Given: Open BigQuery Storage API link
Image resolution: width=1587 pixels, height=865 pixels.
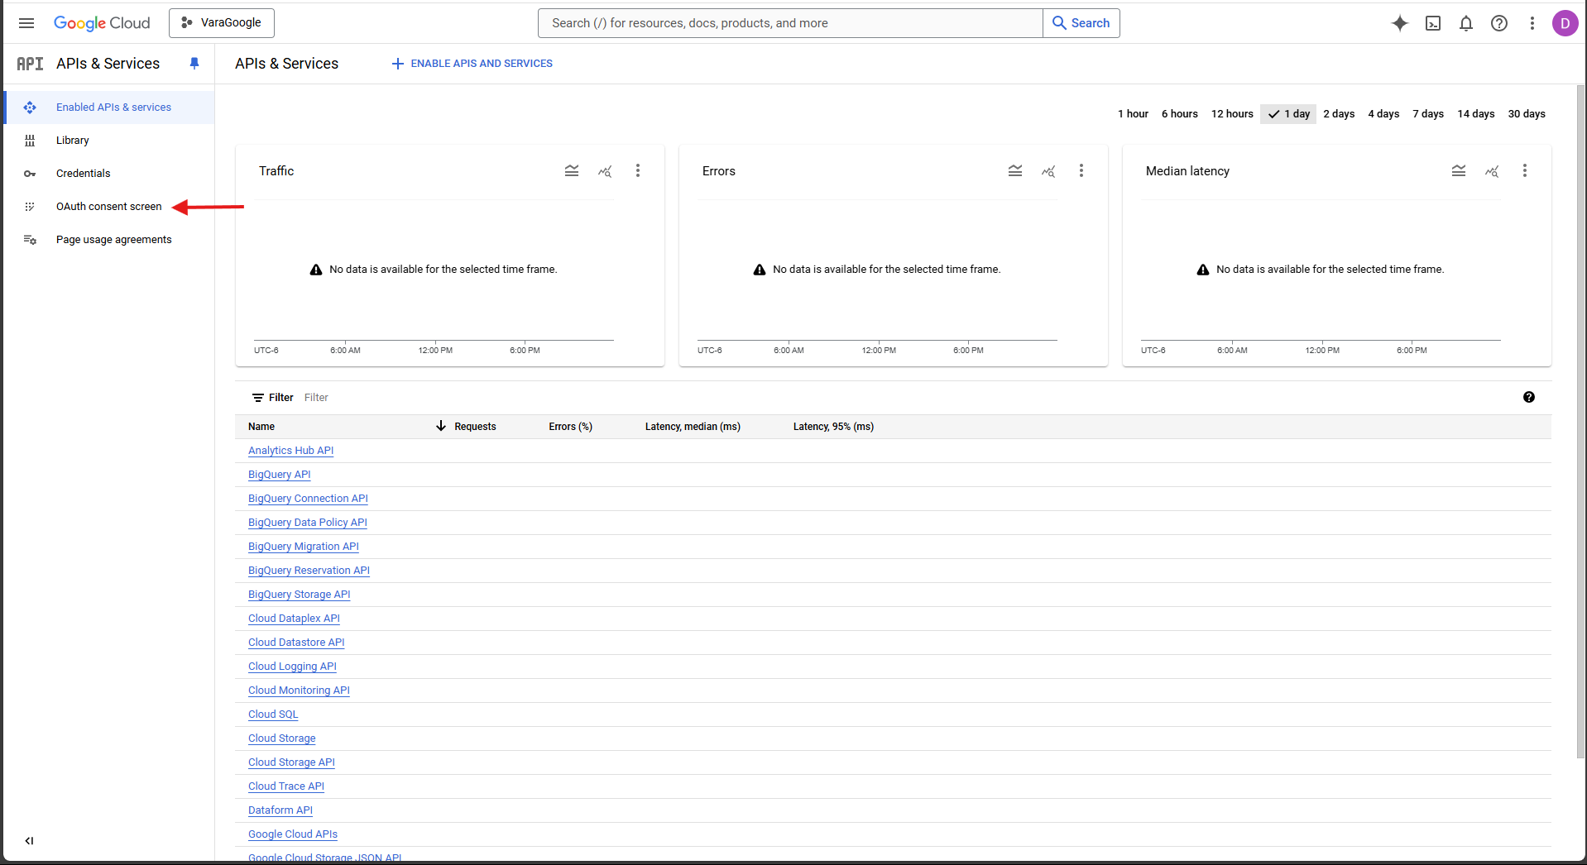Looking at the screenshot, I should click(x=300, y=595).
